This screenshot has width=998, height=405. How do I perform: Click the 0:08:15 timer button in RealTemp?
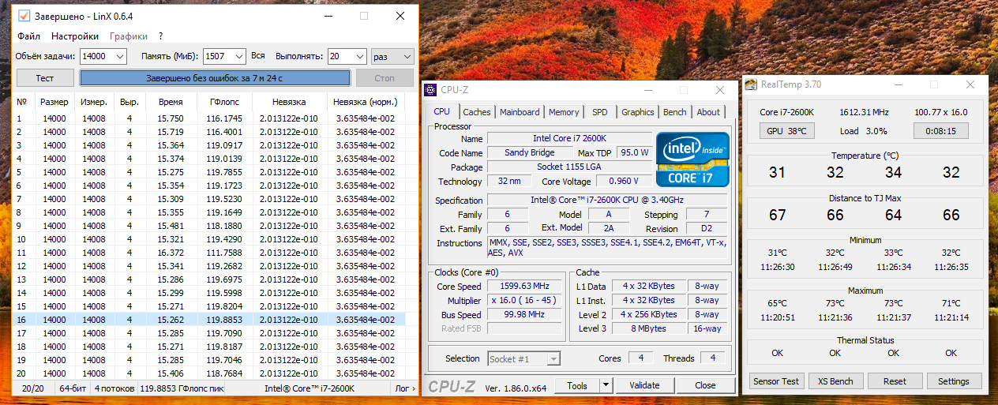click(940, 131)
